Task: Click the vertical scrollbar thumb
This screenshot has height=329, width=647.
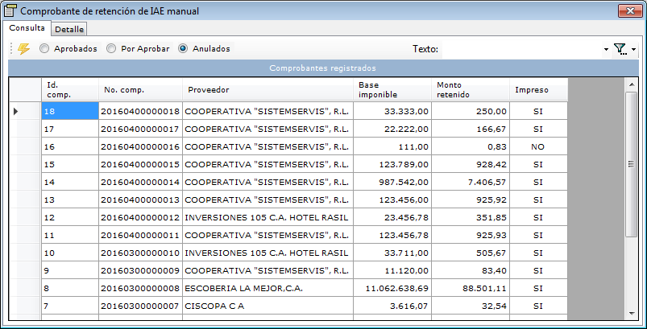Action: click(x=632, y=164)
